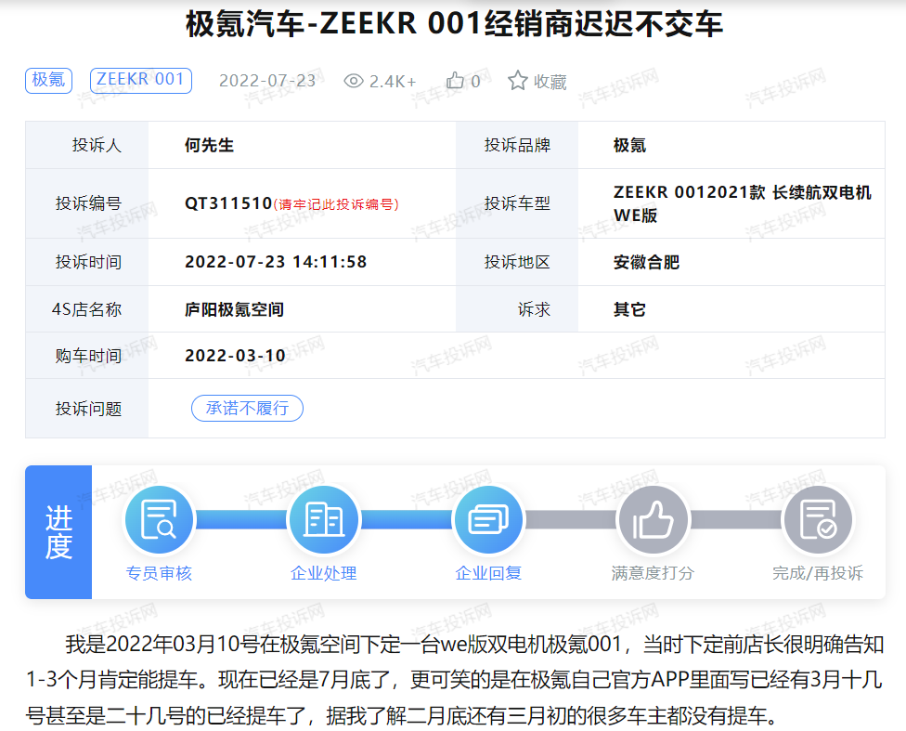Click the gray progress bar after 企业回复

(571, 520)
